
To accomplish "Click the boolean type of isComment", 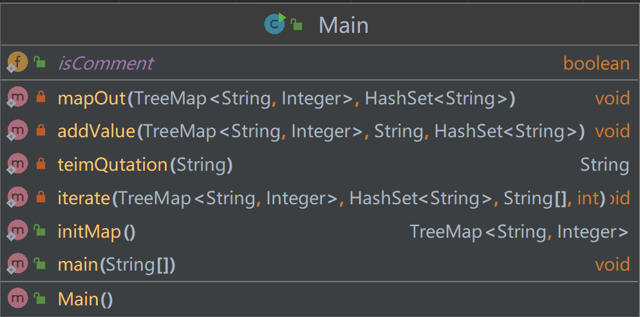I will [596, 63].
